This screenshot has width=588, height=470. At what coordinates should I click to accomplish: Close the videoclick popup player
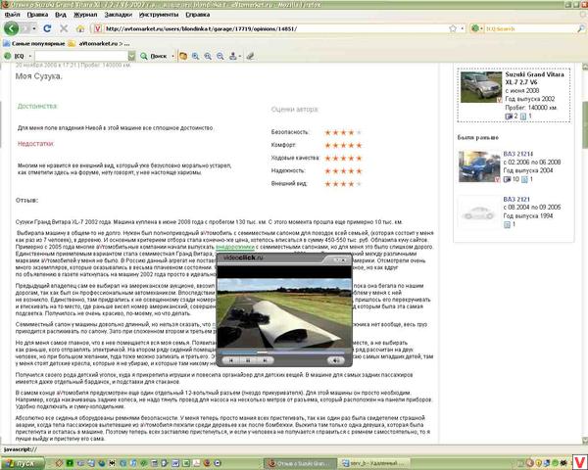(343, 259)
